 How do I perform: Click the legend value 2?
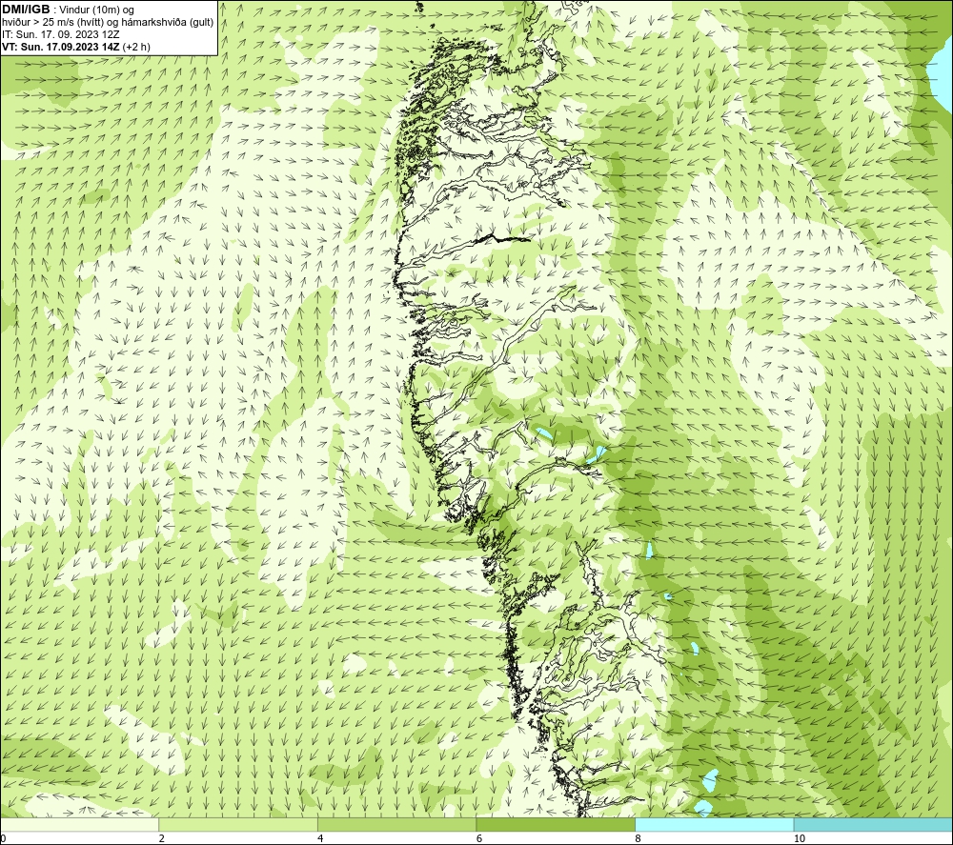click(162, 839)
